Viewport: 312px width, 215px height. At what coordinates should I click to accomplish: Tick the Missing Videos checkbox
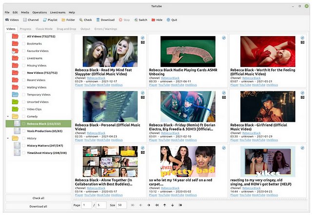(24, 65)
